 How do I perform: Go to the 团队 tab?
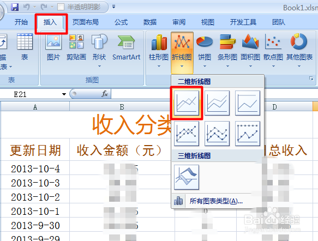tap(279, 22)
